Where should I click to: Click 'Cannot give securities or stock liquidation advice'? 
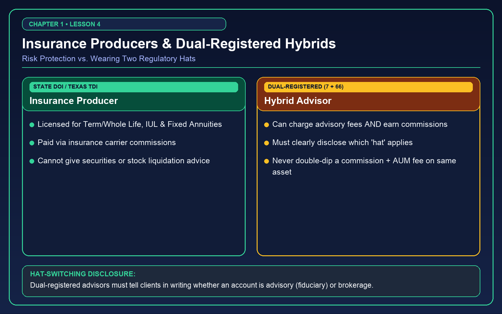124,161
